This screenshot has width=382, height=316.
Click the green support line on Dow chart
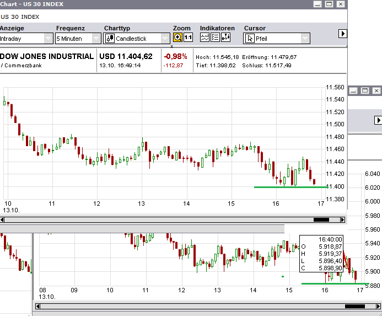290,188
